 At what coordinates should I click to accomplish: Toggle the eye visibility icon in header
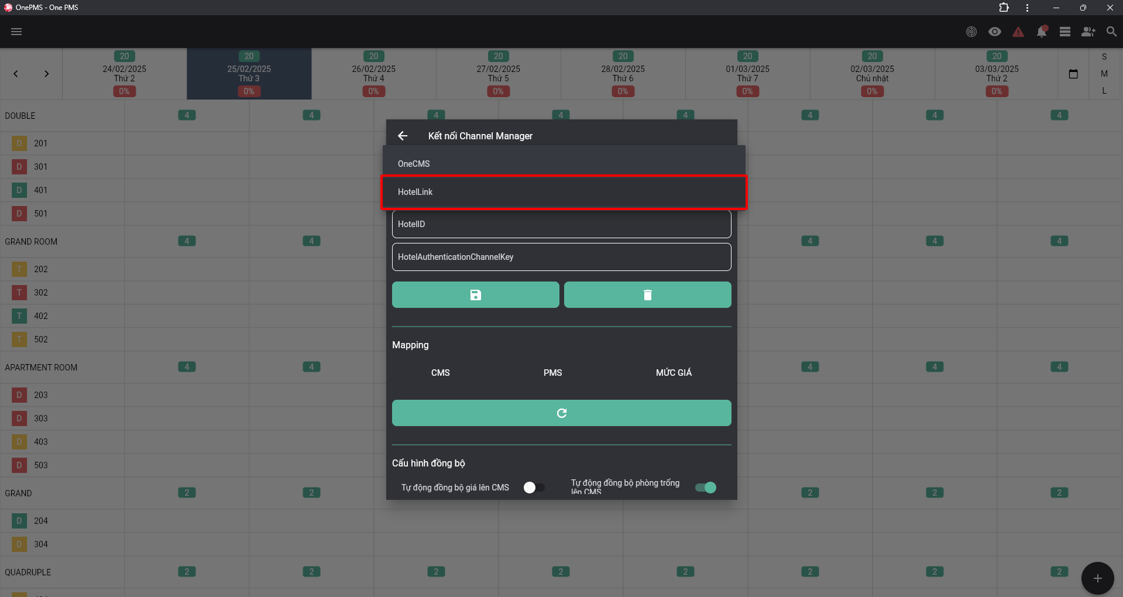[x=995, y=32]
